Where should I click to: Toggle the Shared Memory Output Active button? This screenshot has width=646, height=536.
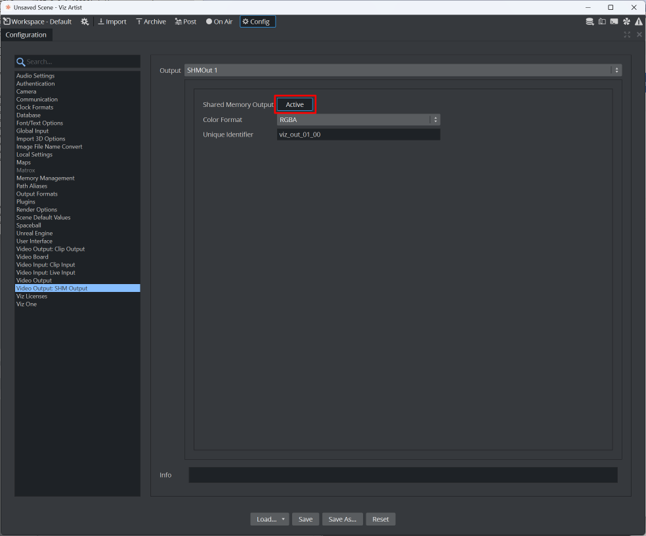295,104
